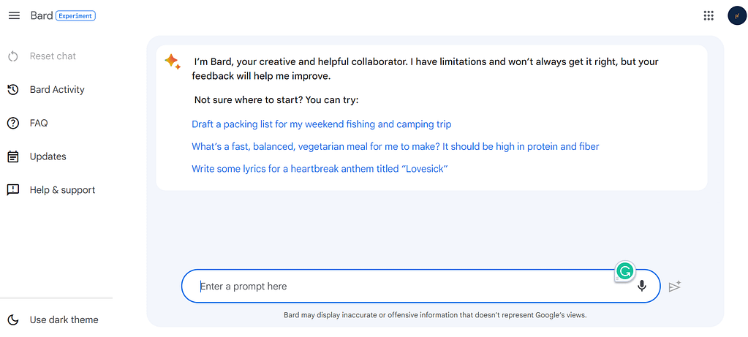Click the Reset chat icon

coord(13,56)
